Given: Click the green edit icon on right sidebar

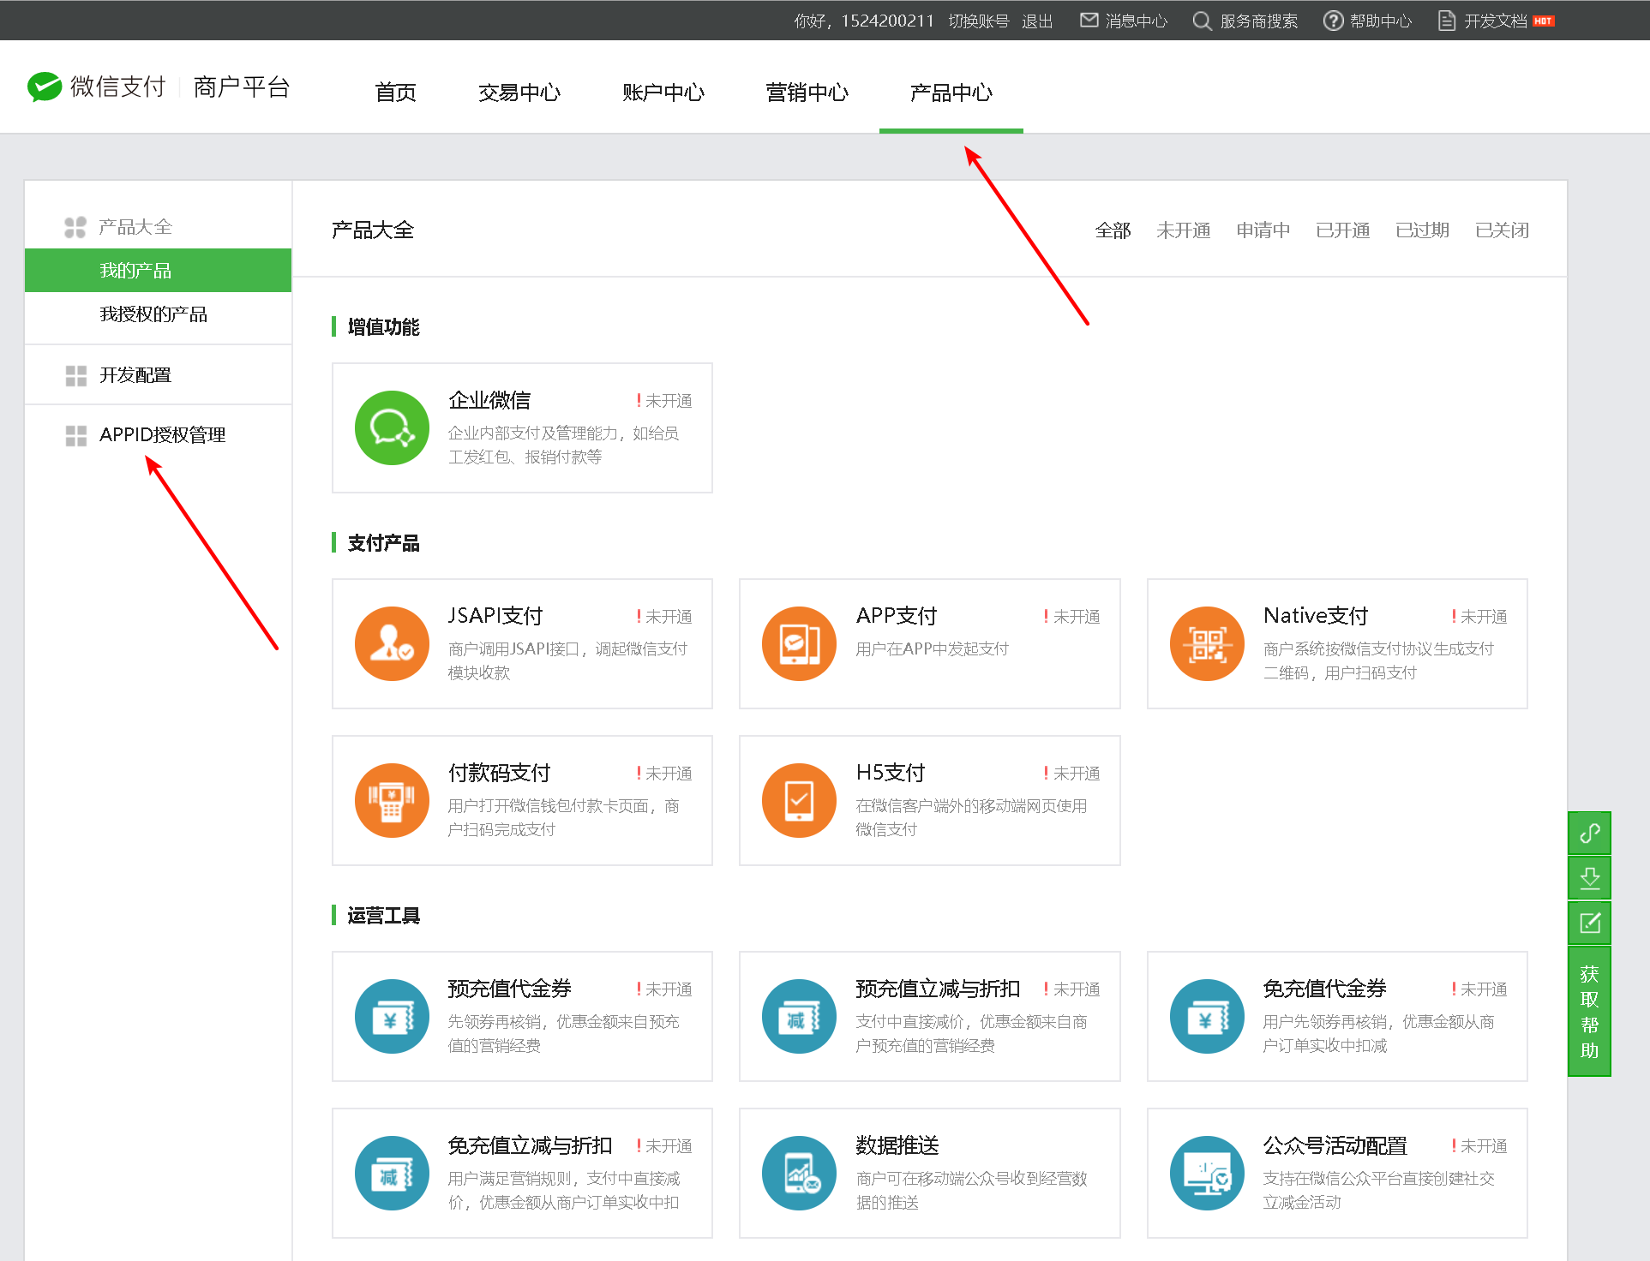Looking at the screenshot, I should click(1589, 923).
